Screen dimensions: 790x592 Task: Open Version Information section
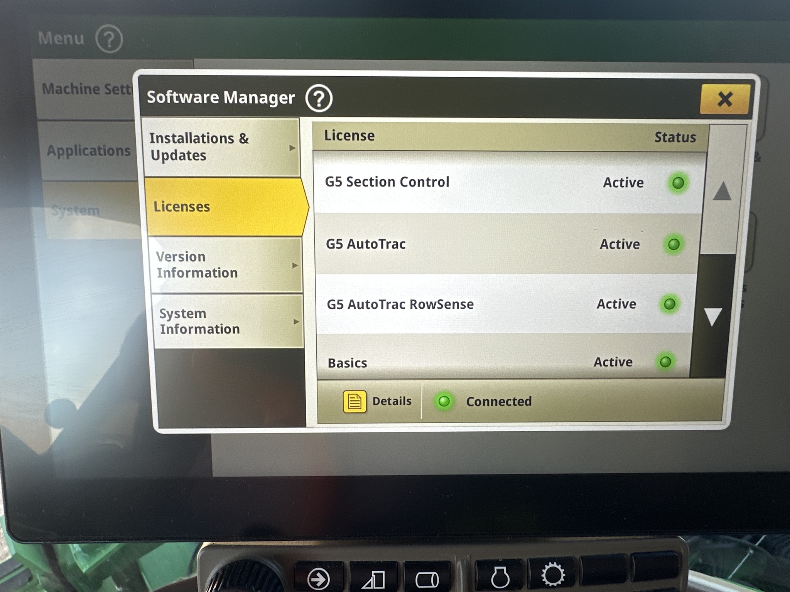[226, 265]
